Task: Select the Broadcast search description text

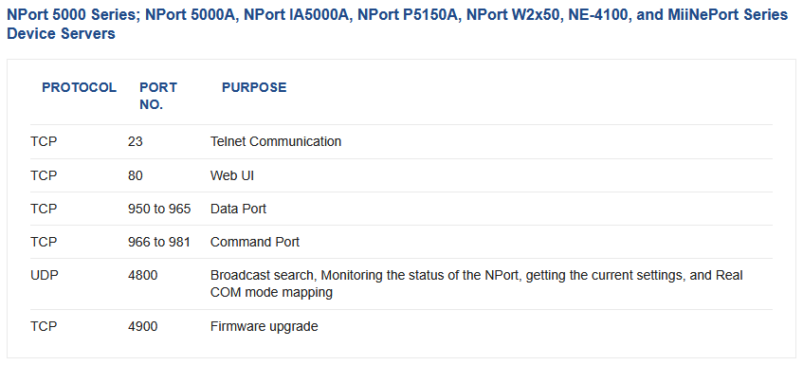Action: pos(476,283)
